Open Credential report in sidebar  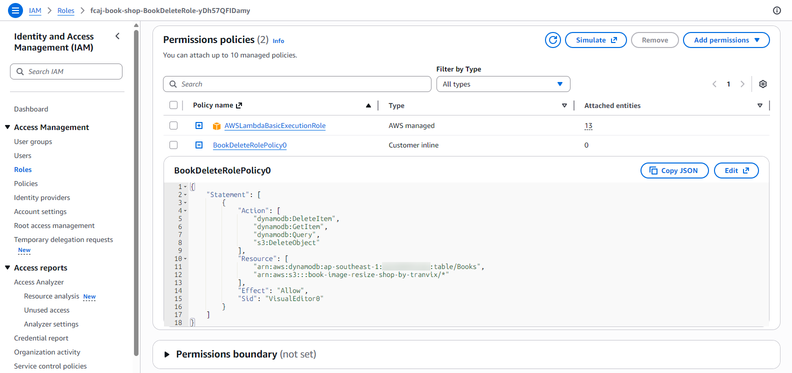click(41, 338)
